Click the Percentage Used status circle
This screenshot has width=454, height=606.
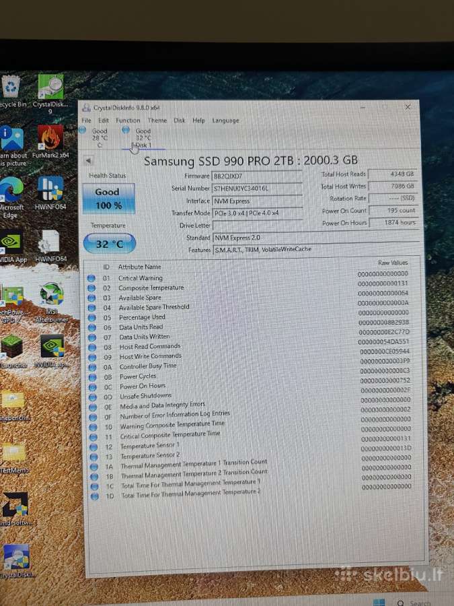coord(91,318)
